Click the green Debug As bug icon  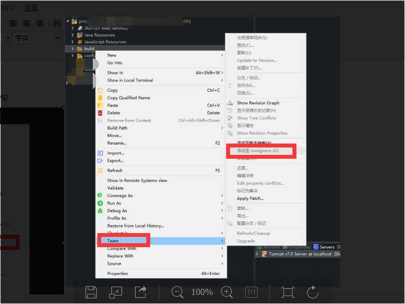(x=100, y=211)
